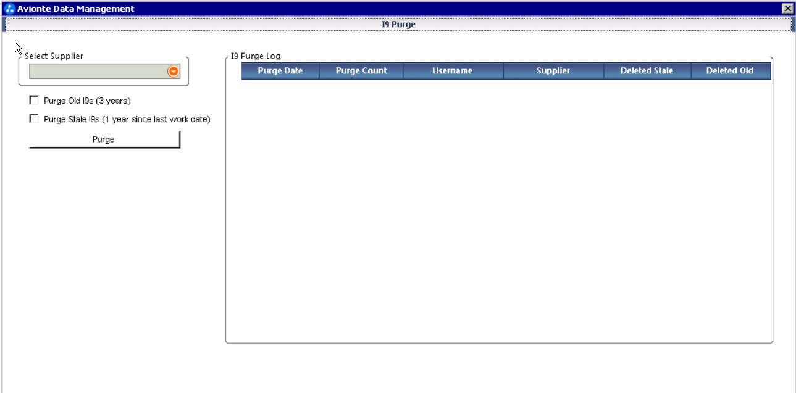Close the Avionte Data Management window
This screenshot has width=796, height=393.
787,9
